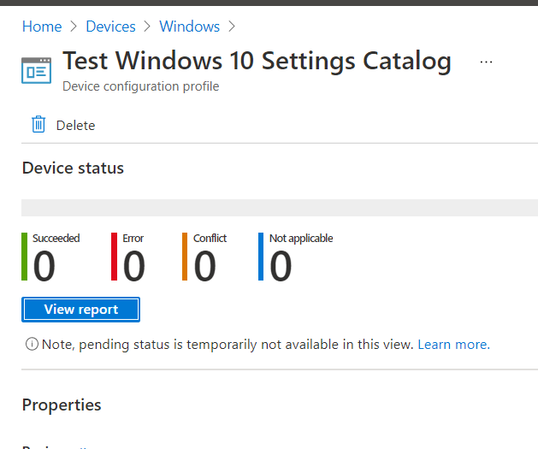
Task: Navigate to the Devices breadcrumb
Action: click(110, 27)
